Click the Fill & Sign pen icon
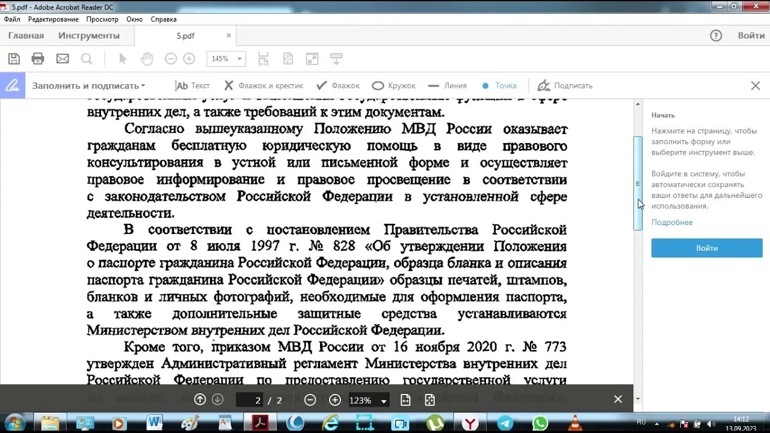The image size is (770, 433). [x=13, y=85]
